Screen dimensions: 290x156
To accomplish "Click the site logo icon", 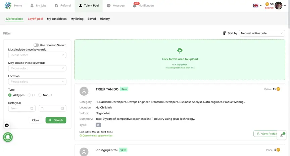I will tap(8, 6).
